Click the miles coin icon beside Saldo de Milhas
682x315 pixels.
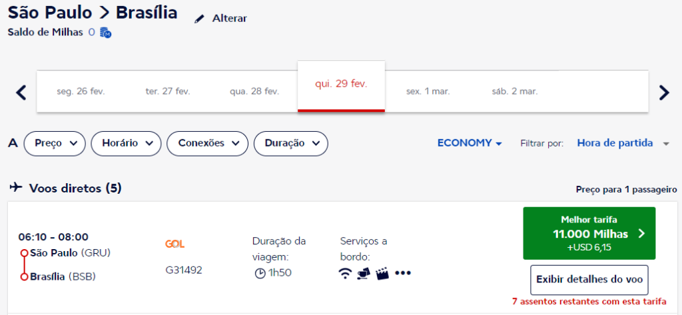(105, 32)
